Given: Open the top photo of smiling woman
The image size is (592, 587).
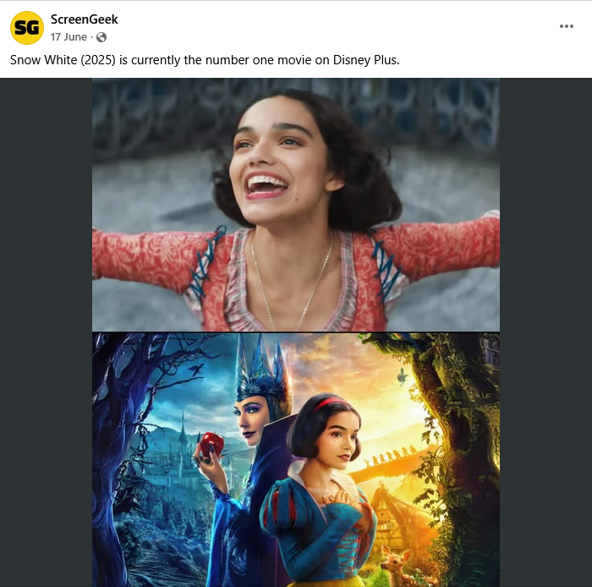Looking at the screenshot, I should click(x=296, y=205).
